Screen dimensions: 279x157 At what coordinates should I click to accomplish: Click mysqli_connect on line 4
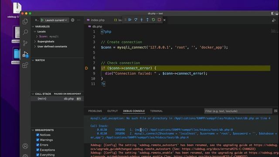point(132,48)
